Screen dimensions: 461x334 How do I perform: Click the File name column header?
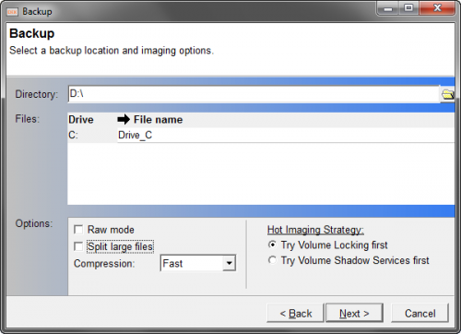coord(158,119)
